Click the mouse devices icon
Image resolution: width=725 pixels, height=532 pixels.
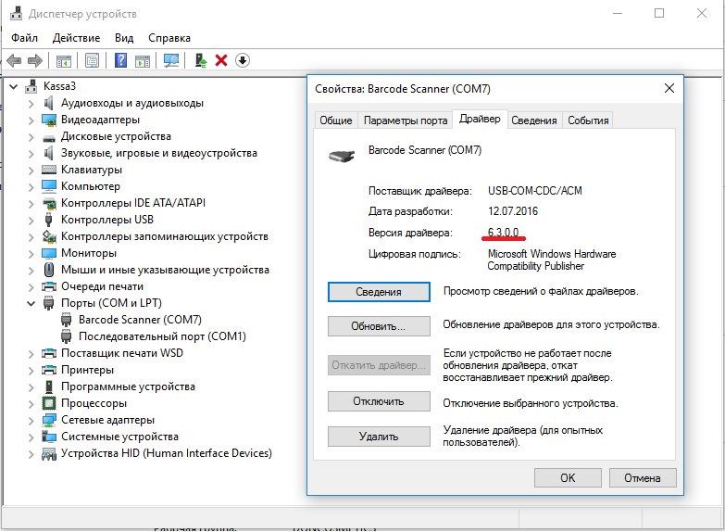click(48, 270)
